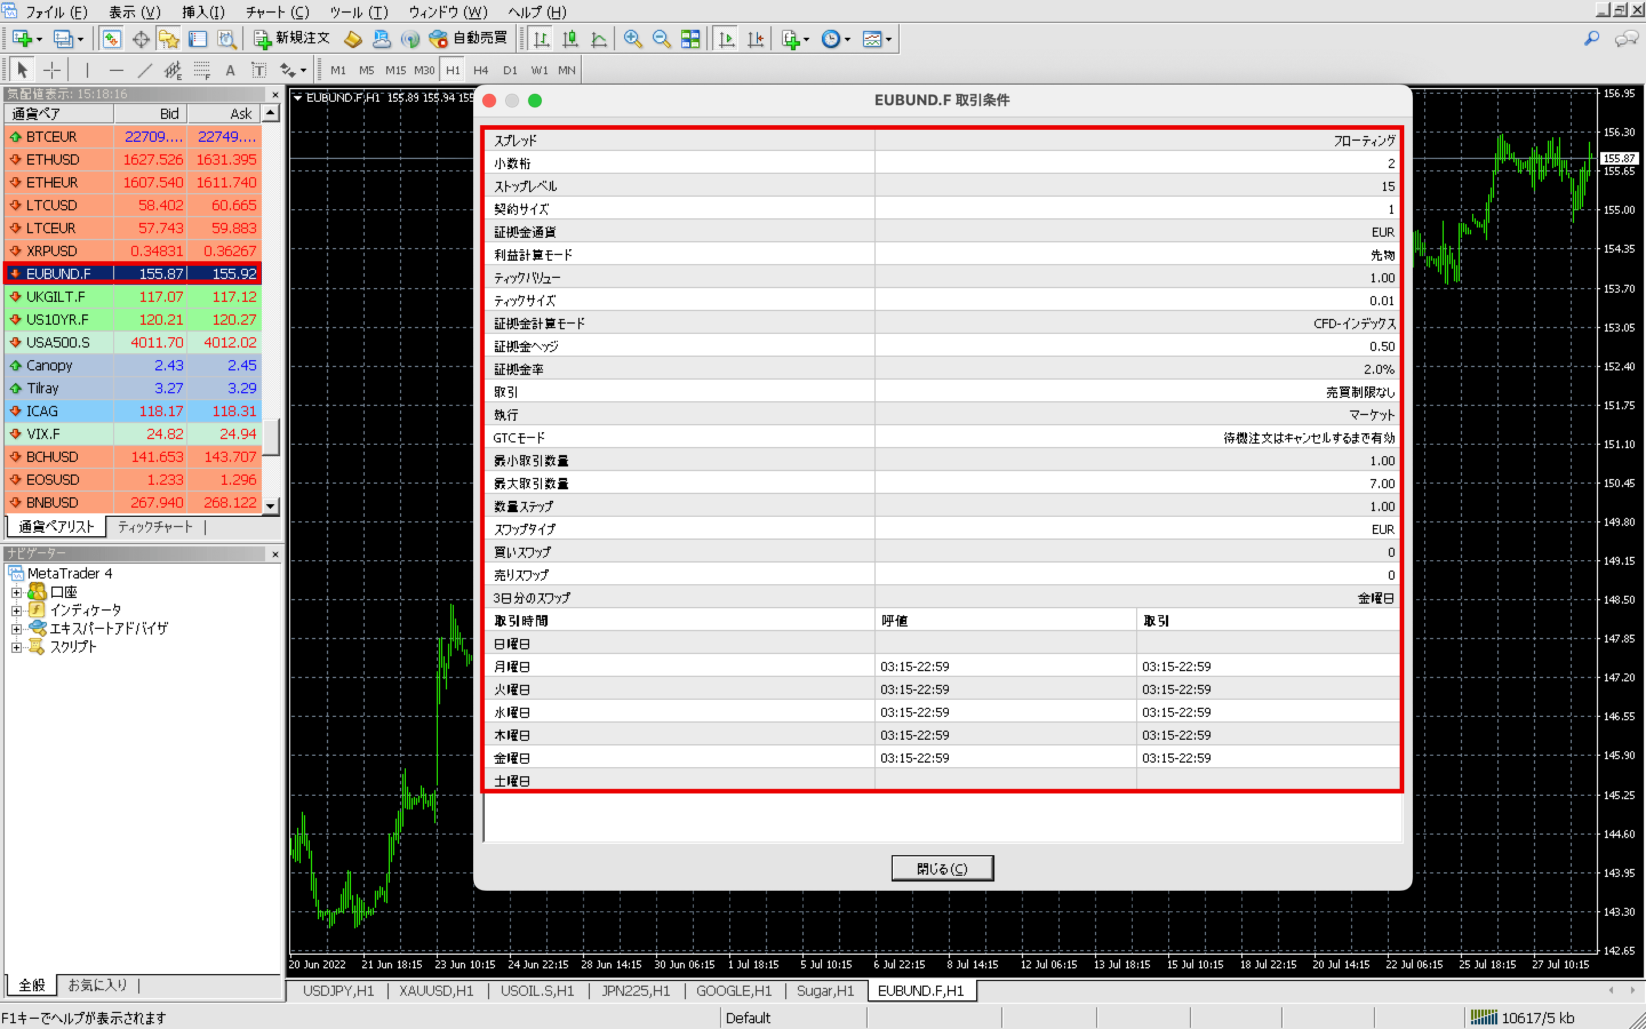Set timeframe to M15

tap(395, 70)
